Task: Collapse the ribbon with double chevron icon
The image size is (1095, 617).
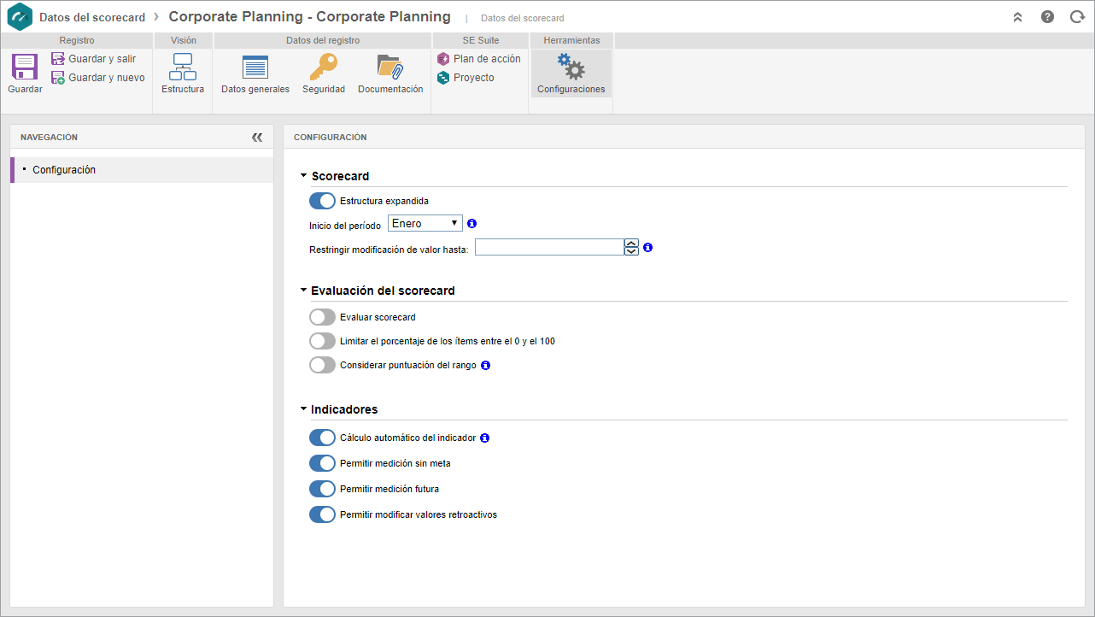Action: 1017,17
